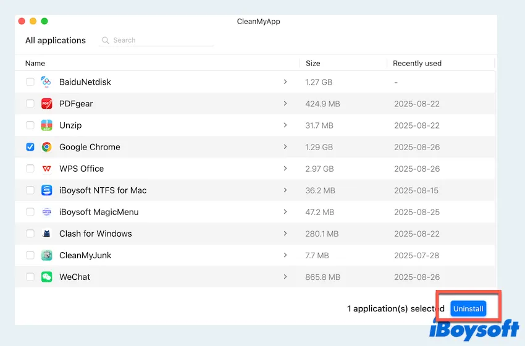This screenshot has width=525, height=346.
Task: Expand the BaiduNetdisk row chevron
Action: pos(285,82)
